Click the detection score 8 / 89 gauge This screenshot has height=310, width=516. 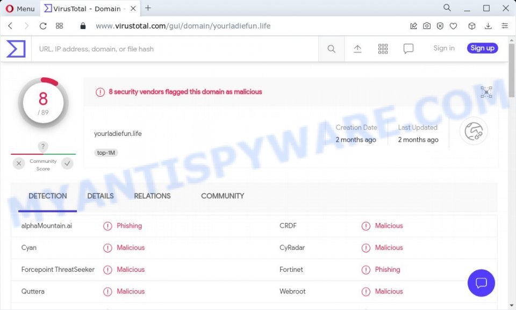[x=43, y=103]
